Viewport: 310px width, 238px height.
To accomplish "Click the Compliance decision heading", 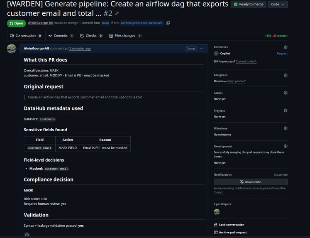I will pos(49,179).
